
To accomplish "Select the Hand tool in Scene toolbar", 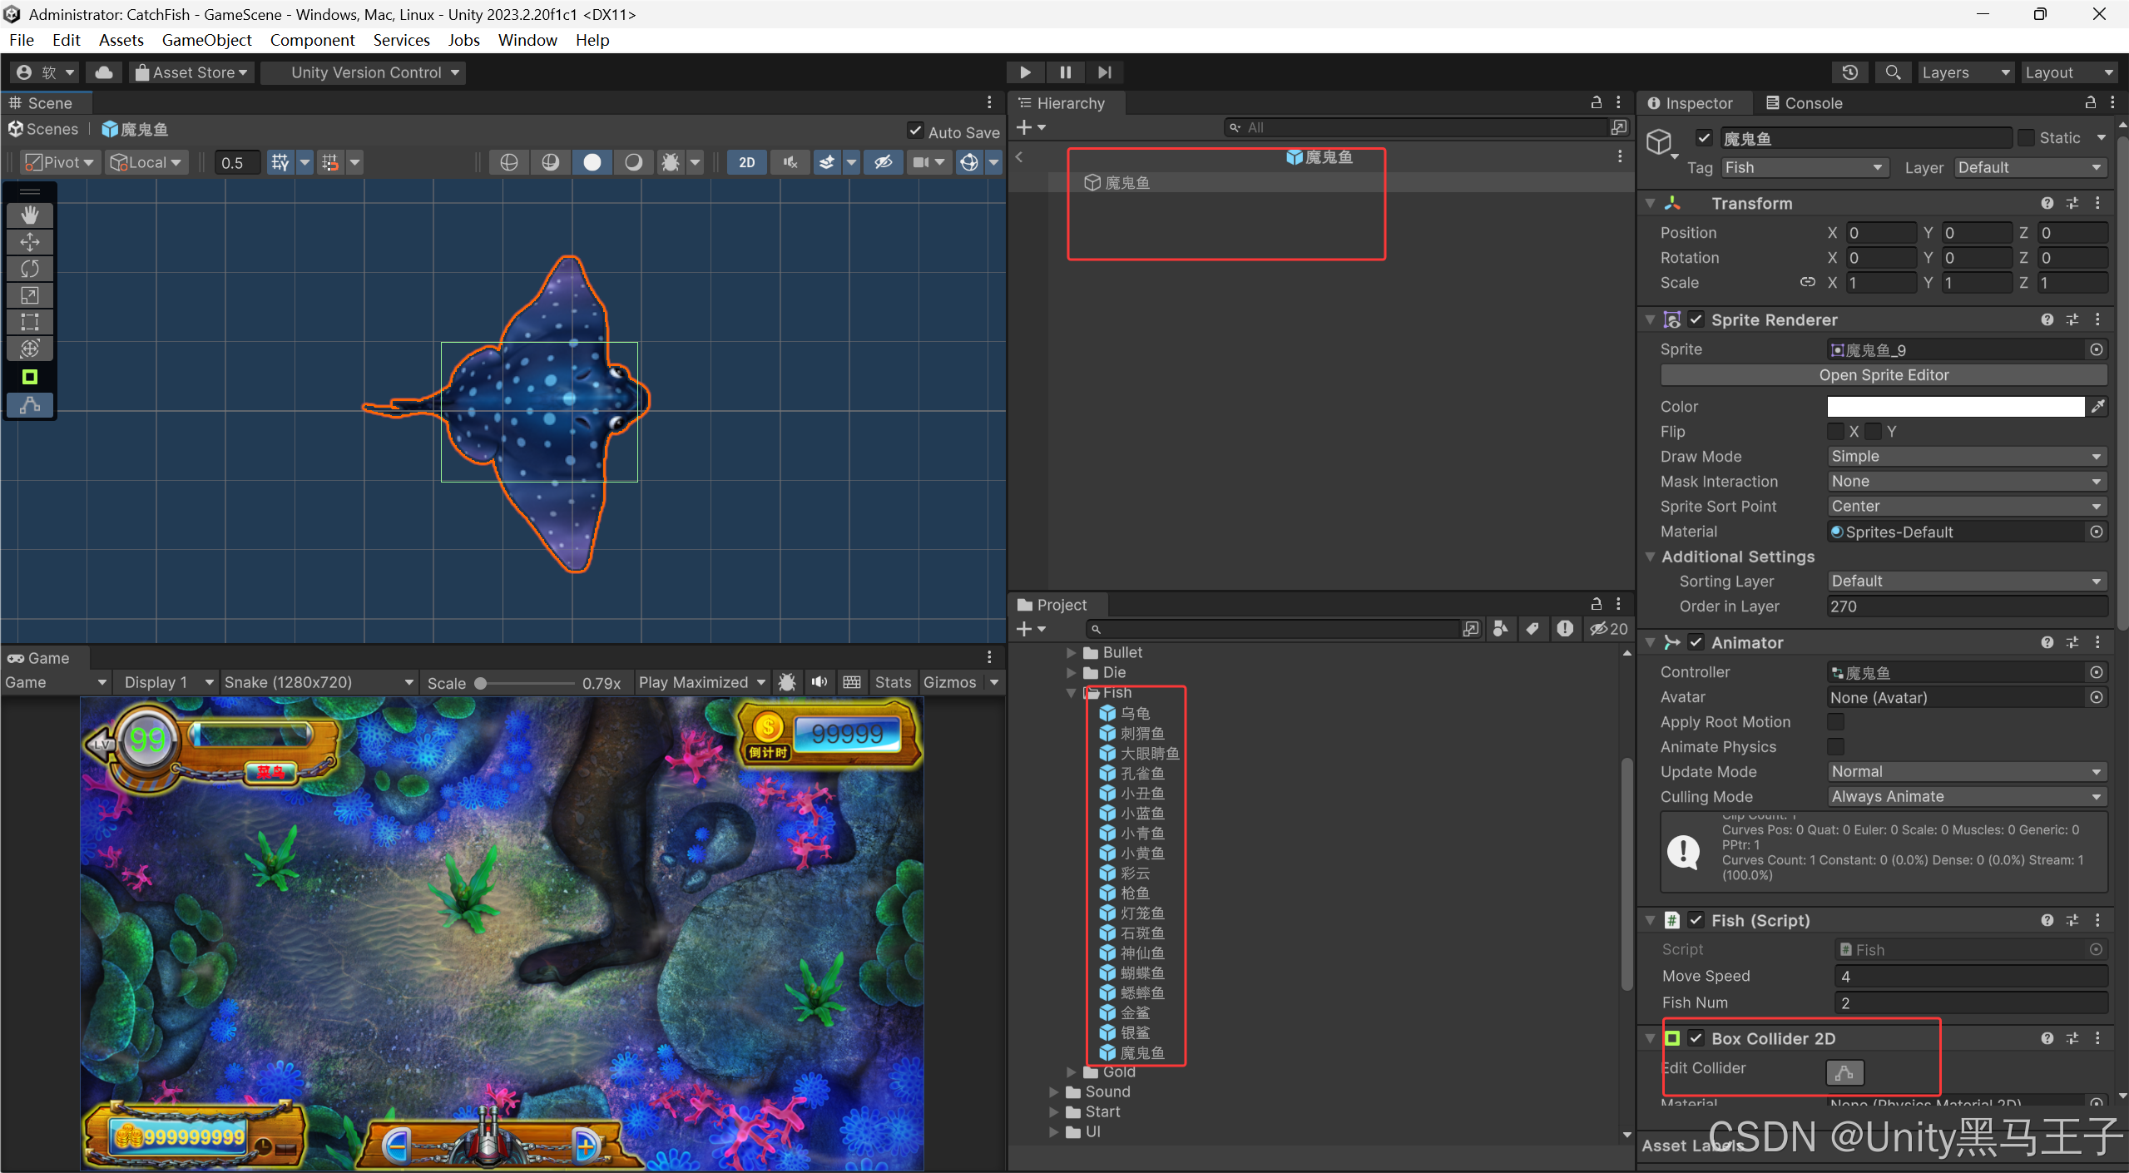I will pos(30,215).
